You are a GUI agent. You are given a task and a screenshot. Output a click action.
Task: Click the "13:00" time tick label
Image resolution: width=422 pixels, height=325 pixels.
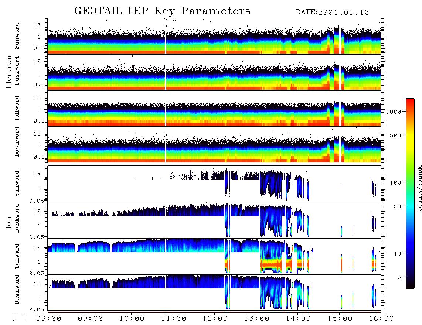pos(257,318)
